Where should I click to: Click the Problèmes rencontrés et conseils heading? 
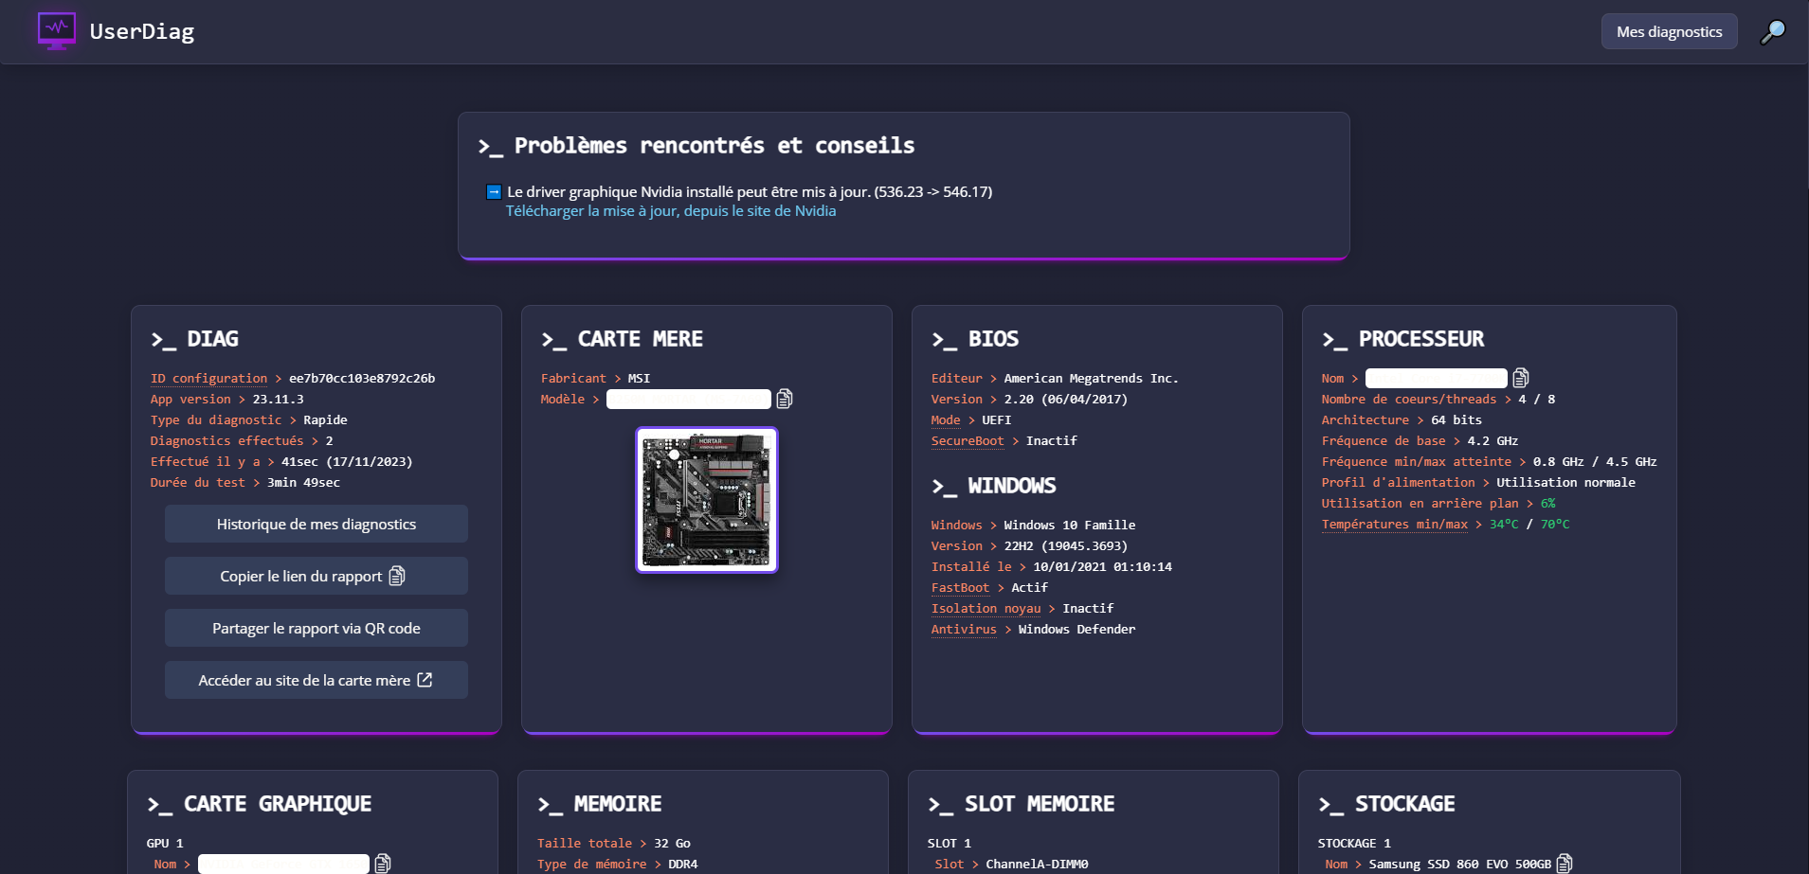click(715, 145)
